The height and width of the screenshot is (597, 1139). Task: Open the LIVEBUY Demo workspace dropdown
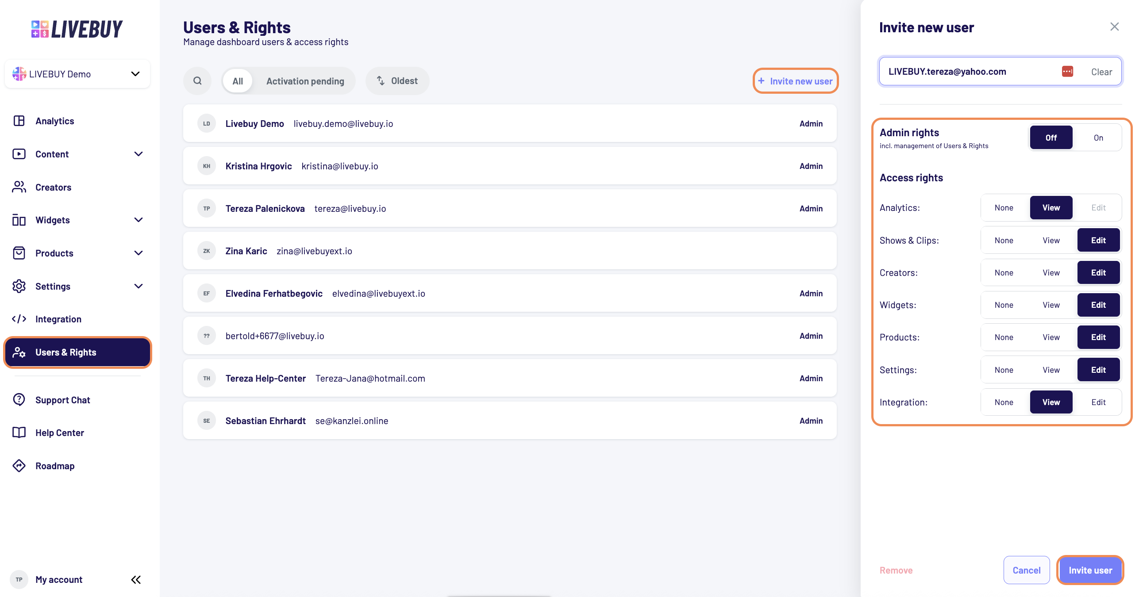(x=77, y=74)
